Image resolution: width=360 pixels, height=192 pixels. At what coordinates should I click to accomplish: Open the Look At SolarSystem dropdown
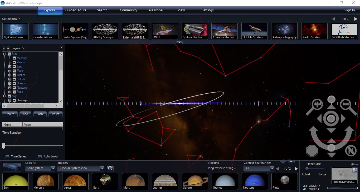40,168
